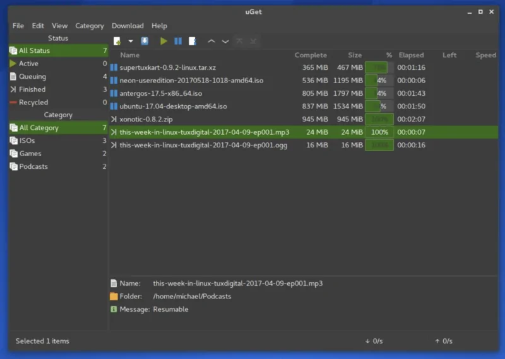Click progress bar of supertuxkart row

tap(379, 67)
